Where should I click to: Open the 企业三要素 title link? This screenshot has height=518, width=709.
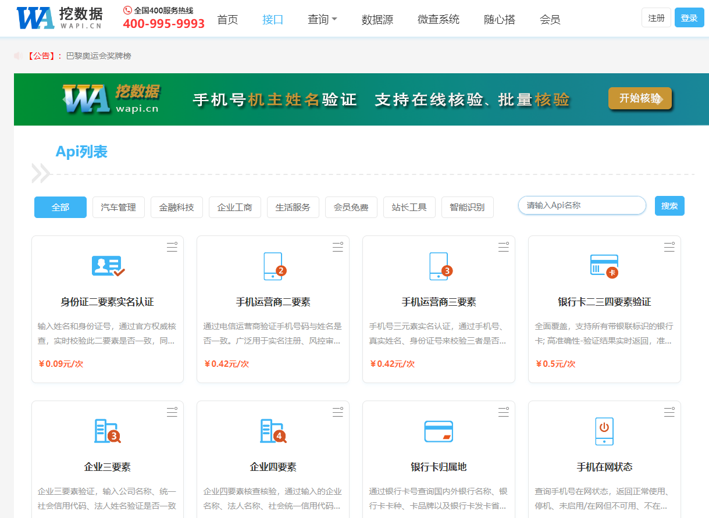(108, 467)
